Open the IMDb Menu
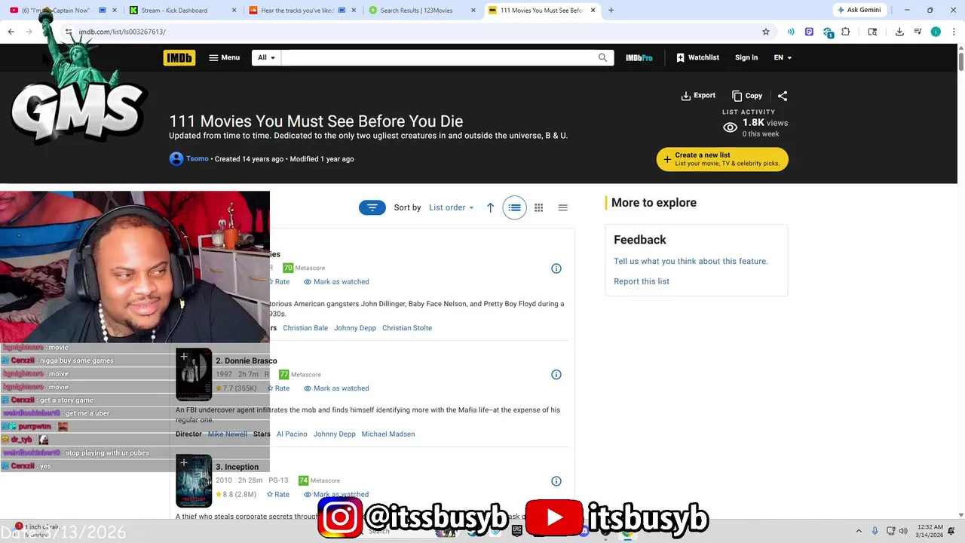 [224, 57]
